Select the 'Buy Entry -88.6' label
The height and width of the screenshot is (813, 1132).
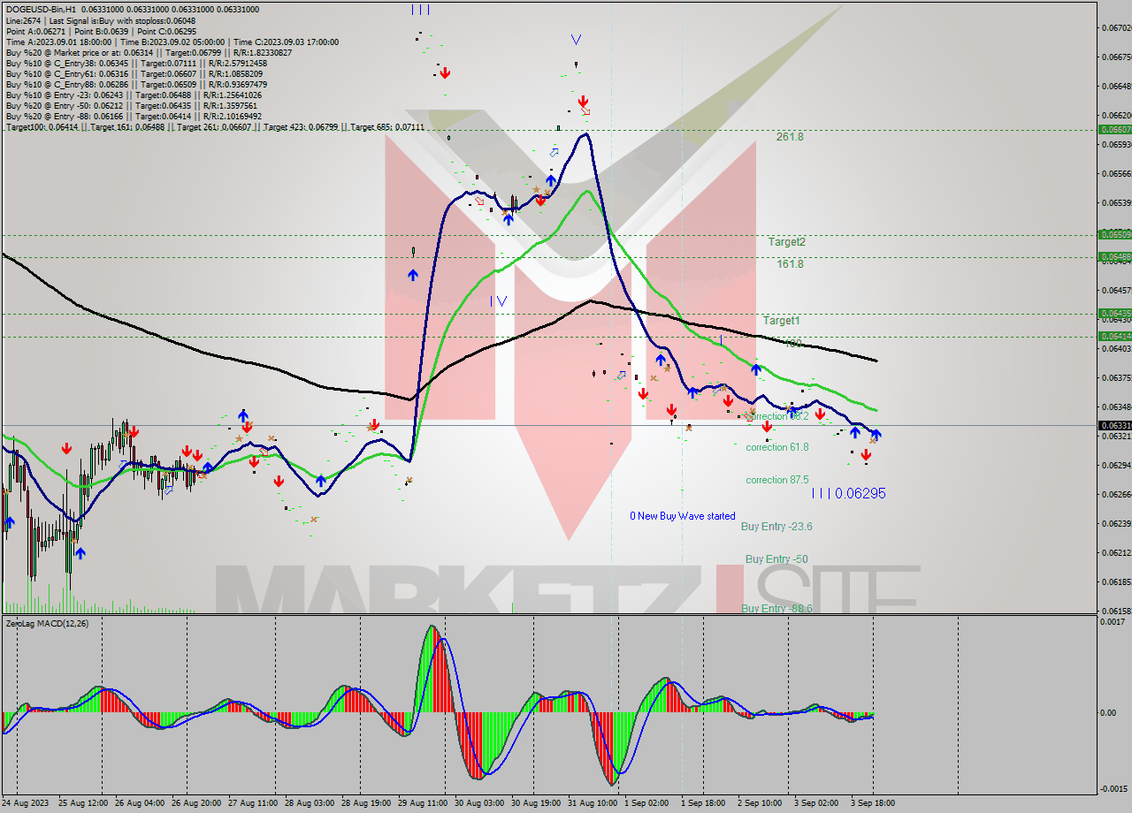coord(776,609)
